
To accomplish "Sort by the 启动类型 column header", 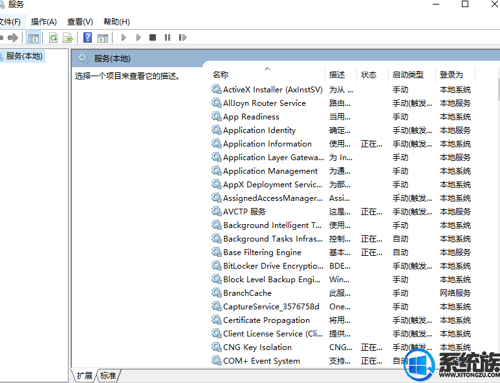I will pos(408,74).
